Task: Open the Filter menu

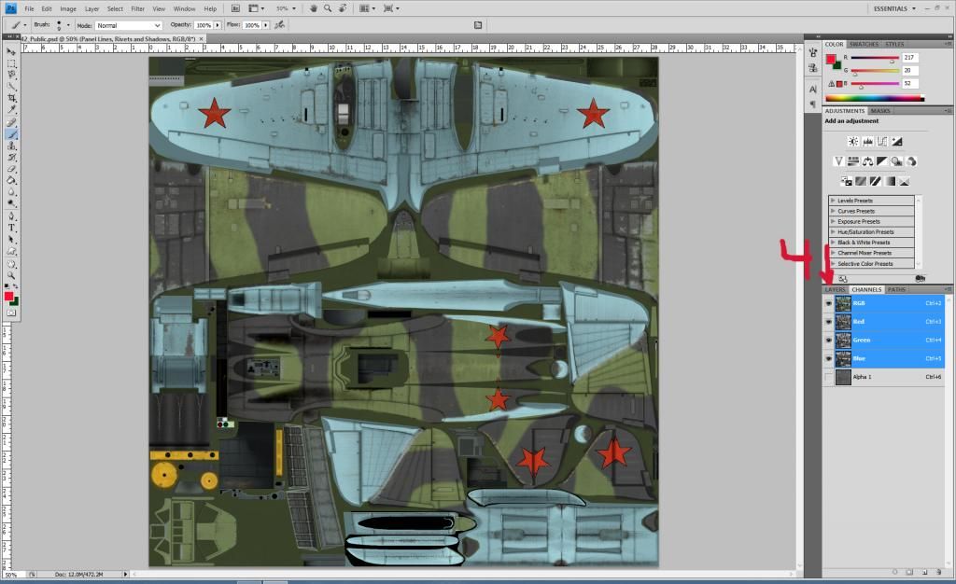Action: 137,8
